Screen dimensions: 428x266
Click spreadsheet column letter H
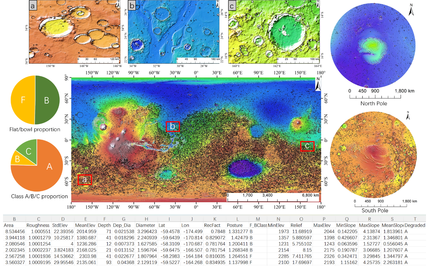pos(146,218)
